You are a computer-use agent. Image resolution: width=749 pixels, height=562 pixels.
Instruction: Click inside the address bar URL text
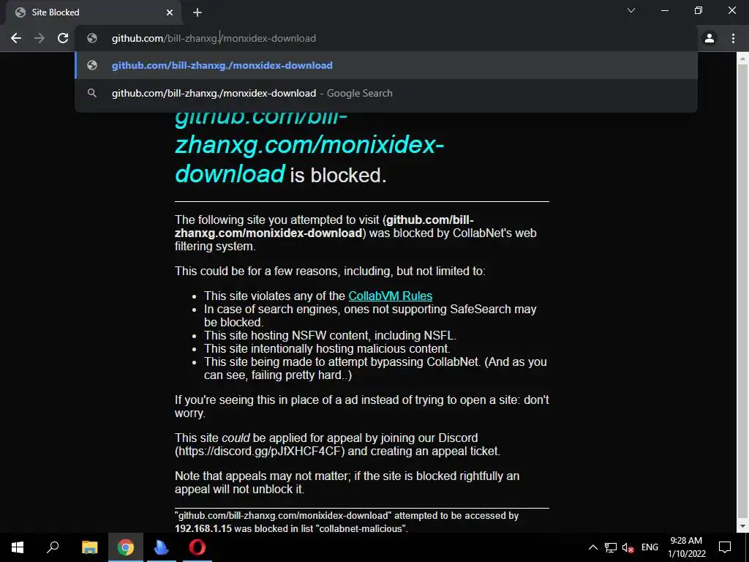click(214, 38)
